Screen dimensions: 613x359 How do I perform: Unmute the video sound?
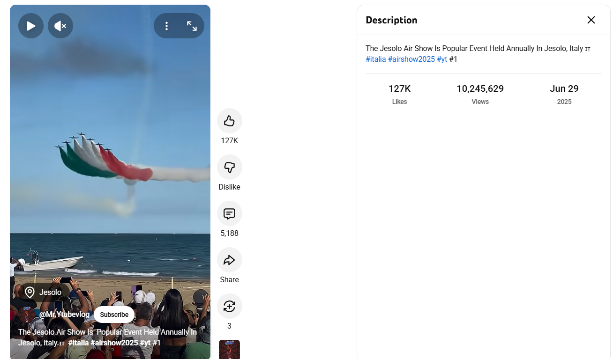[x=60, y=26]
